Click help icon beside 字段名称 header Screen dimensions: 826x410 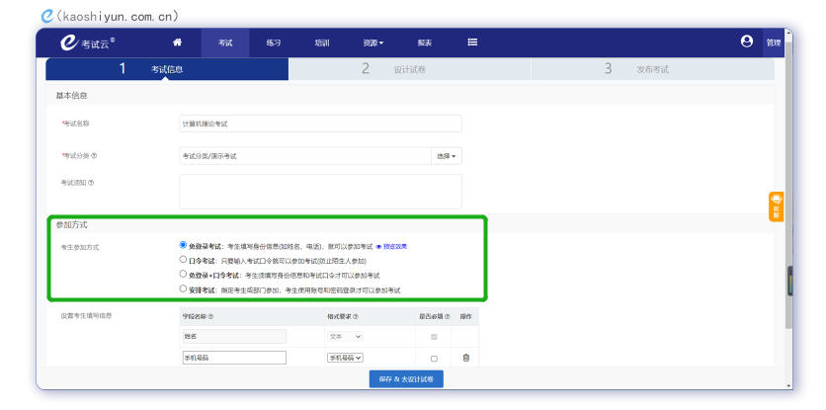pos(210,317)
